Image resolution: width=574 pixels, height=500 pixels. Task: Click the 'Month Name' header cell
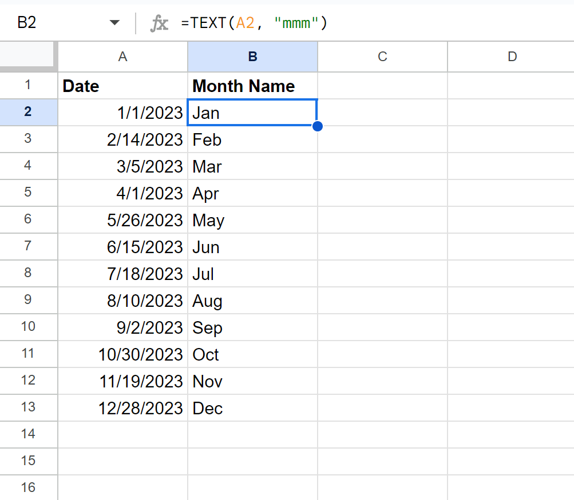(x=252, y=86)
